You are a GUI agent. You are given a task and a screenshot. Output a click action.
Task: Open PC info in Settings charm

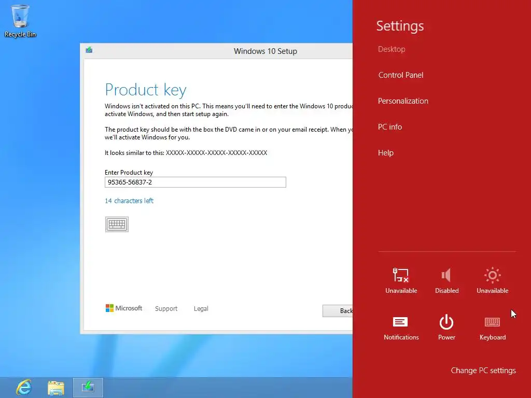(390, 127)
